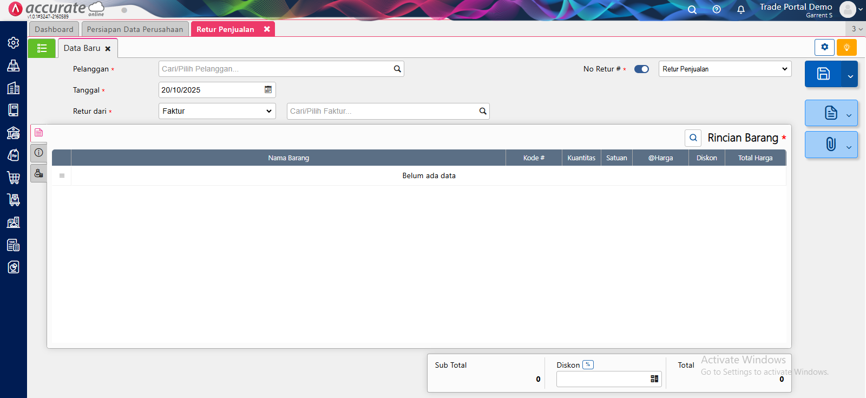This screenshot has height=398, width=866.
Task: Click the help question mark icon
Action: click(x=717, y=9)
